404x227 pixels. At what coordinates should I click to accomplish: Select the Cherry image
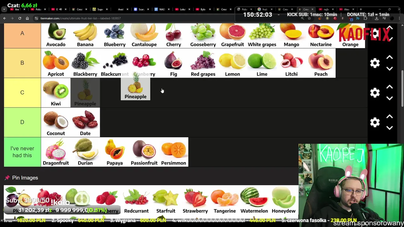[174, 36]
